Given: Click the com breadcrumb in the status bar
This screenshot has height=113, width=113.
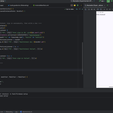Looking at the screenshot, I should click(2, 112).
